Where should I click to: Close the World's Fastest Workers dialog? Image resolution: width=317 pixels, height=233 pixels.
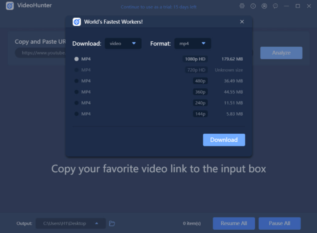coord(242,22)
